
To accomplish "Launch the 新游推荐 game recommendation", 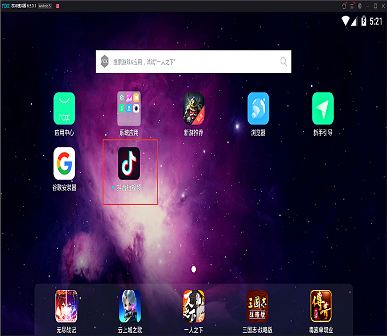I will (193, 109).
